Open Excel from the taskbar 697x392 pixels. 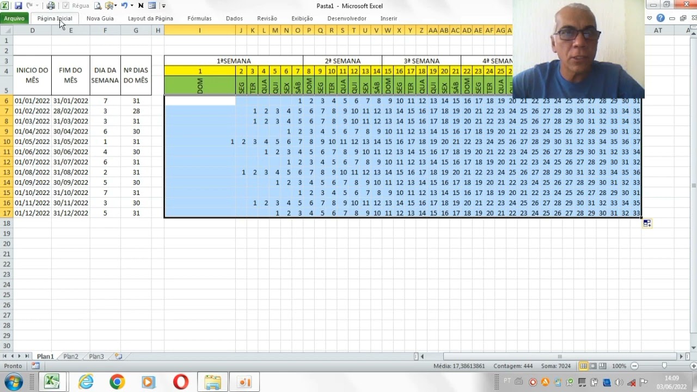coord(52,382)
